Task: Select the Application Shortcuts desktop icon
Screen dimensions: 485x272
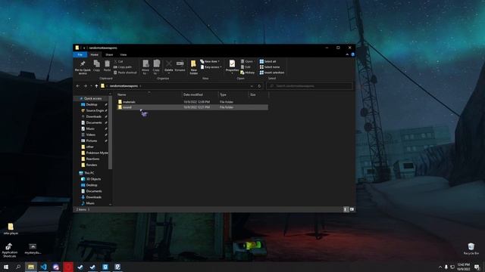Action: [x=9, y=250]
